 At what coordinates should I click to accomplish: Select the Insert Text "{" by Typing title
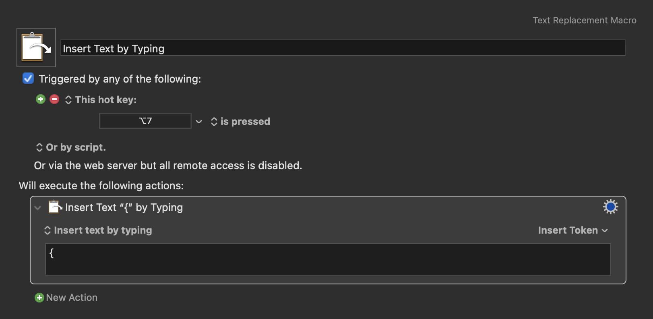point(124,207)
